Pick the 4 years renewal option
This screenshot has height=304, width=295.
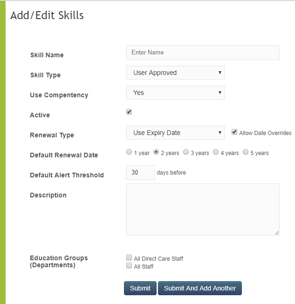point(216,152)
